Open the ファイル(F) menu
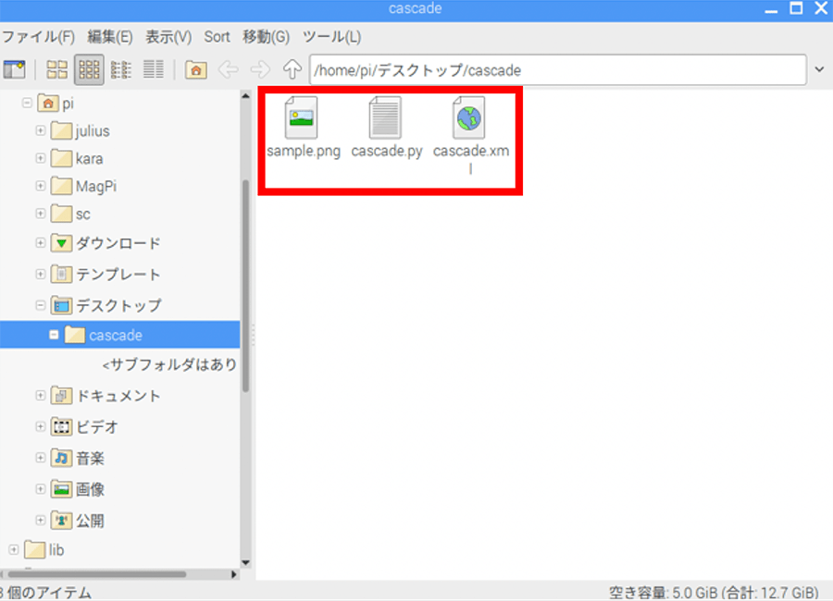The width and height of the screenshot is (833, 601). pyautogui.click(x=38, y=37)
